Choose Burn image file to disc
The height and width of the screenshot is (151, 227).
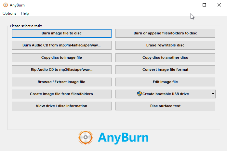coord(61,33)
